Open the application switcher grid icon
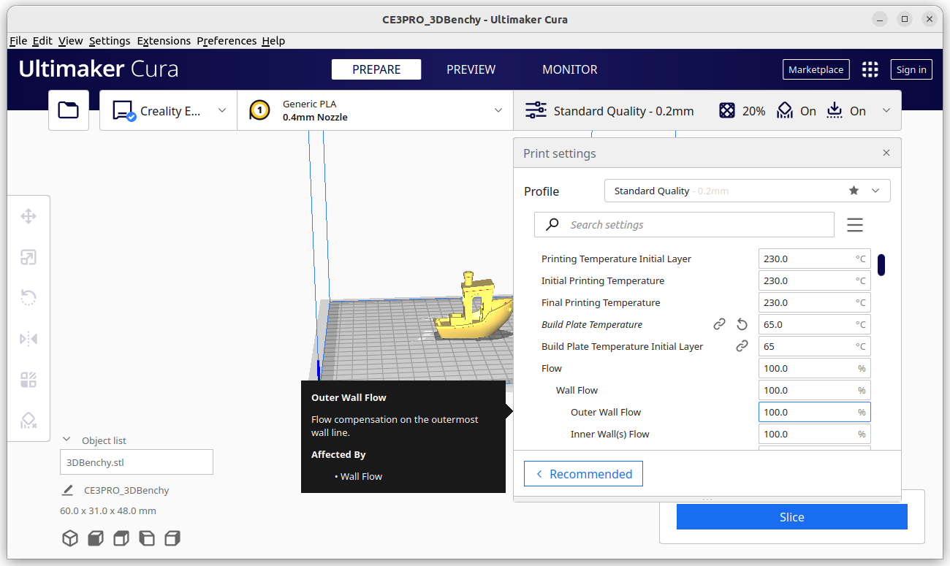Viewport: 950px width, 566px height. point(870,69)
